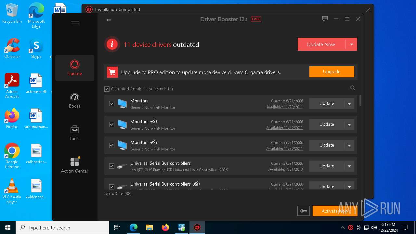
Task: Click the taskbar search box
Action: pos(62,227)
